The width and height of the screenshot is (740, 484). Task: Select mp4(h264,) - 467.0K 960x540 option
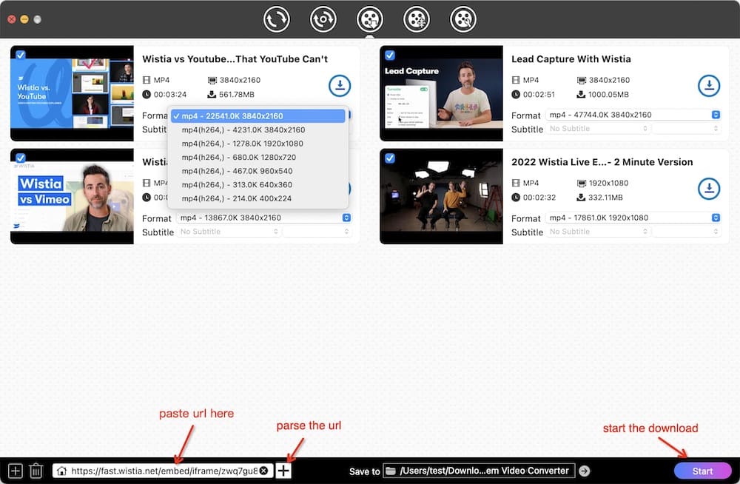(258, 170)
